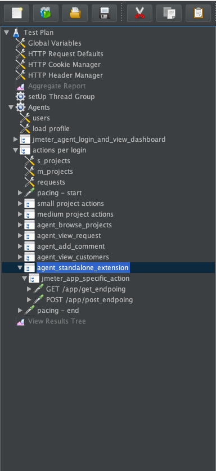
Task: Click the HTTP Cookie Manager config icon
Action: [x=20, y=65]
